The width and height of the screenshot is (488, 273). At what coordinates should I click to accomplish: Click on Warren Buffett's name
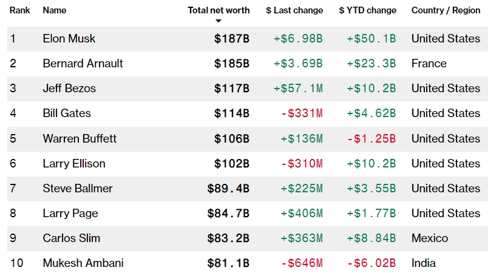pyautogui.click(x=80, y=139)
